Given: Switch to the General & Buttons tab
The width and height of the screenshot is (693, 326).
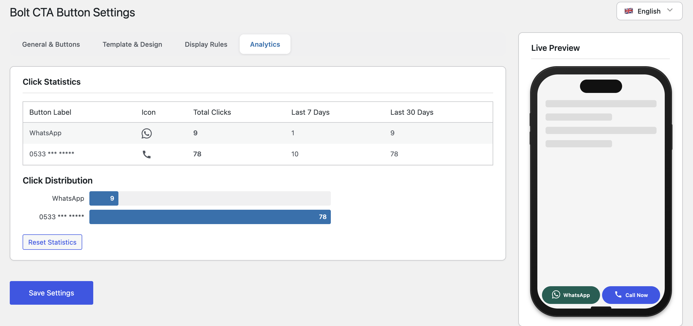Looking at the screenshot, I should 51,44.
